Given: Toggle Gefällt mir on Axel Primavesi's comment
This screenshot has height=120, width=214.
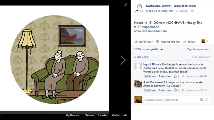Looking at the screenshot, I should point(150,90).
